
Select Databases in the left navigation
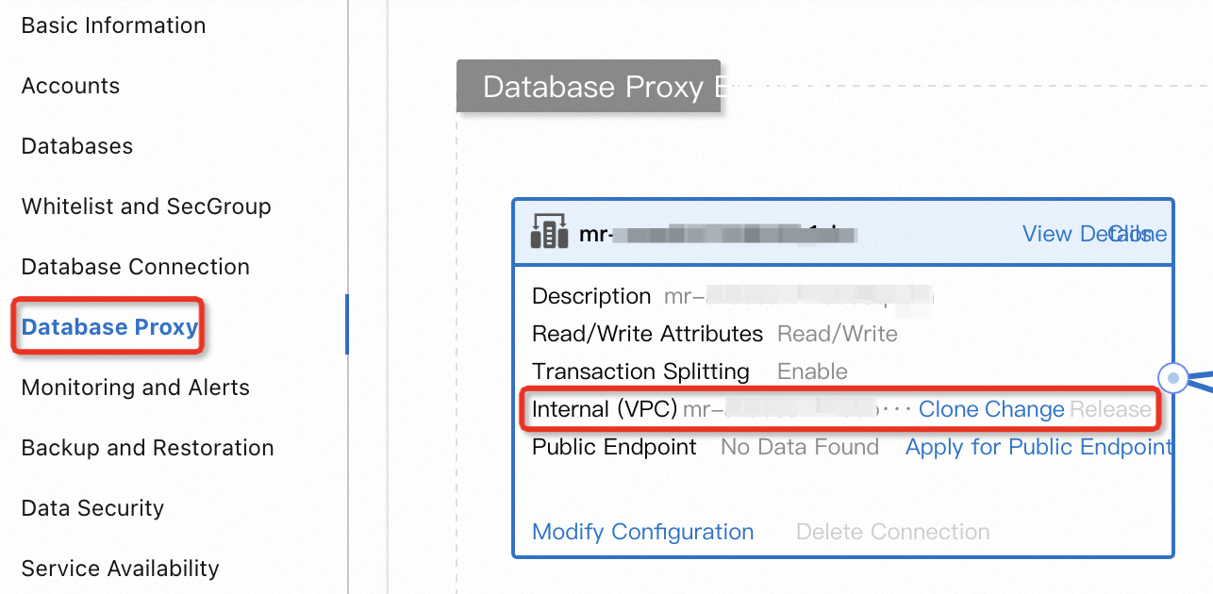77,146
